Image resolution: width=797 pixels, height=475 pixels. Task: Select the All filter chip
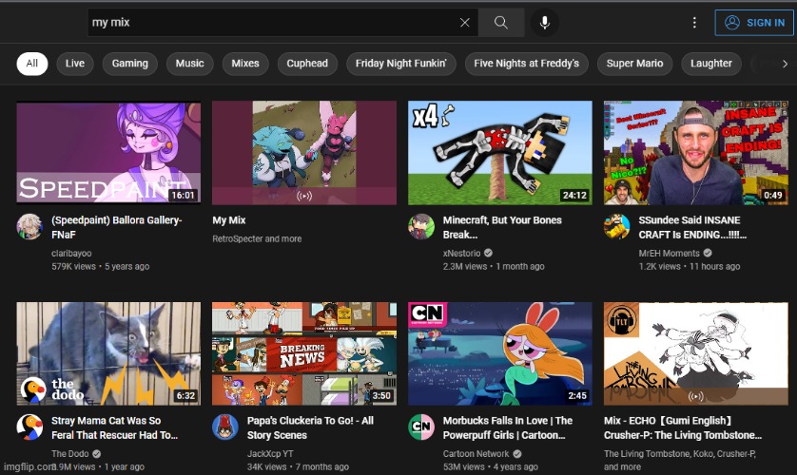coord(32,64)
